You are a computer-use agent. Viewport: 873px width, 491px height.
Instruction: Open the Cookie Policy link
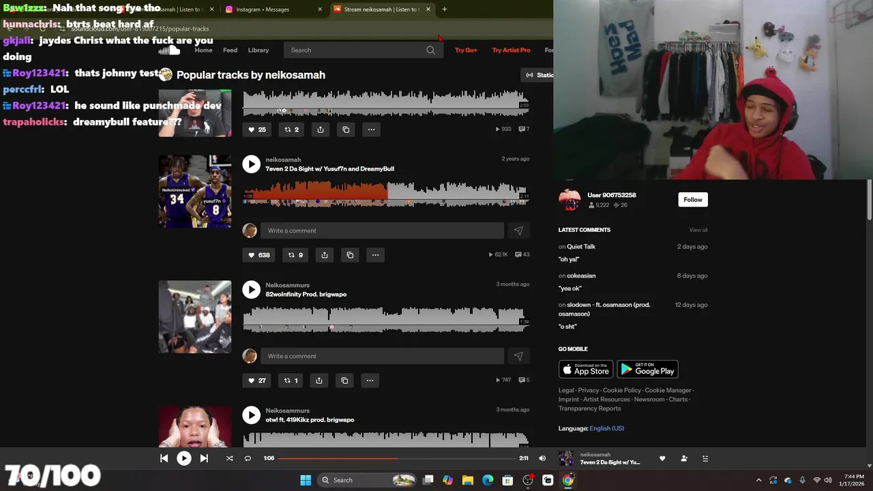coord(622,390)
